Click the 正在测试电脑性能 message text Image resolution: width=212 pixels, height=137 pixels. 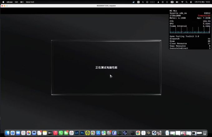pyautogui.click(x=106, y=67)
